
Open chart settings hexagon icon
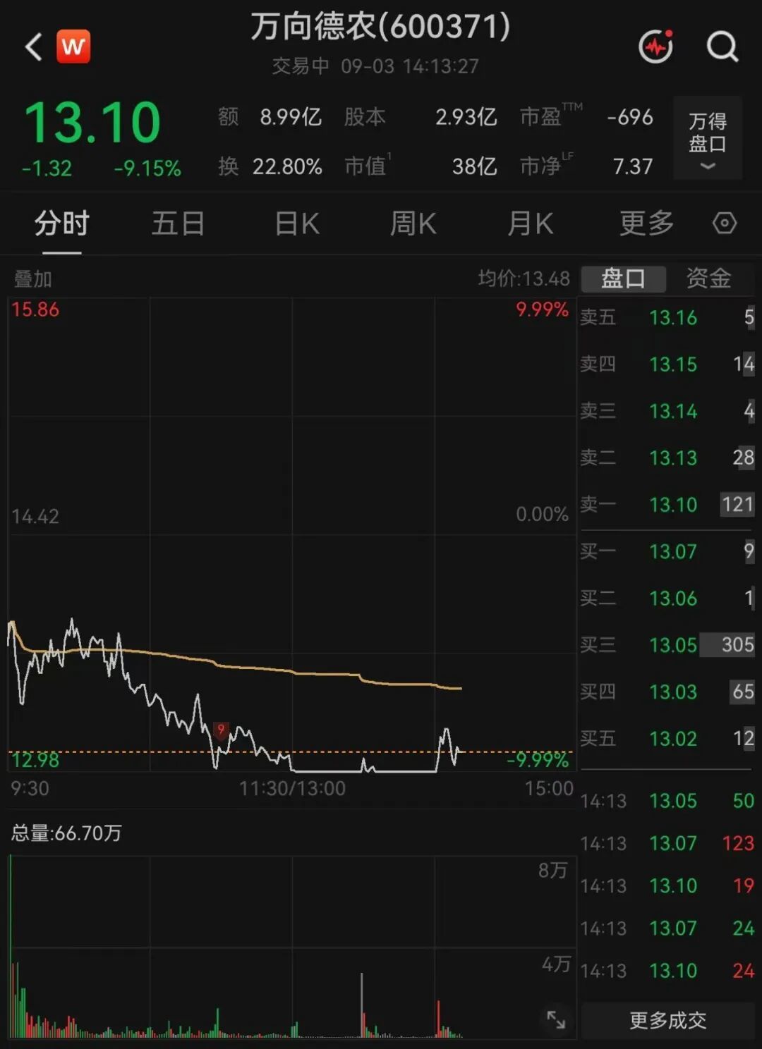725,223
